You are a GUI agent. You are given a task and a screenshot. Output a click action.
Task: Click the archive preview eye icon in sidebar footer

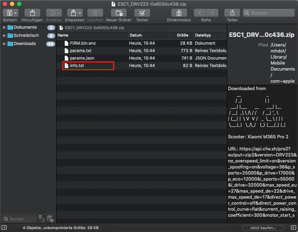tap(50, 219)
